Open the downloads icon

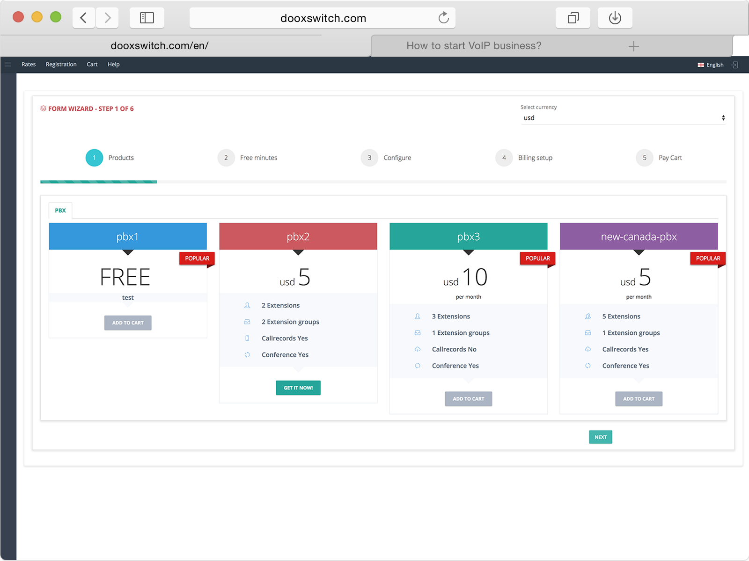tap(615, 18)
